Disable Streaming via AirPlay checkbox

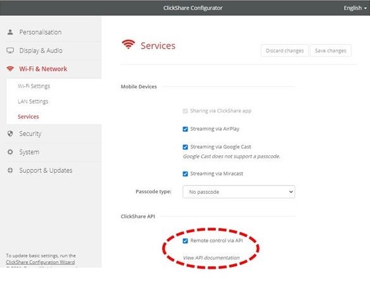click(185, 129)
